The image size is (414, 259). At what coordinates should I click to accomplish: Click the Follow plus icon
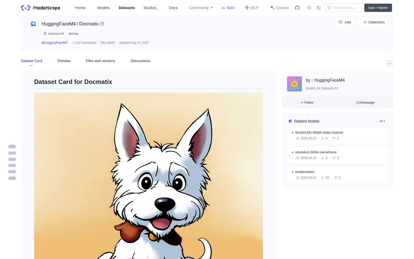(x=302, y=103)
